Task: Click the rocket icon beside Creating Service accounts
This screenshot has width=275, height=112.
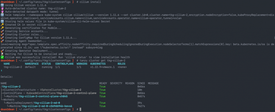Action: [2, 31]
